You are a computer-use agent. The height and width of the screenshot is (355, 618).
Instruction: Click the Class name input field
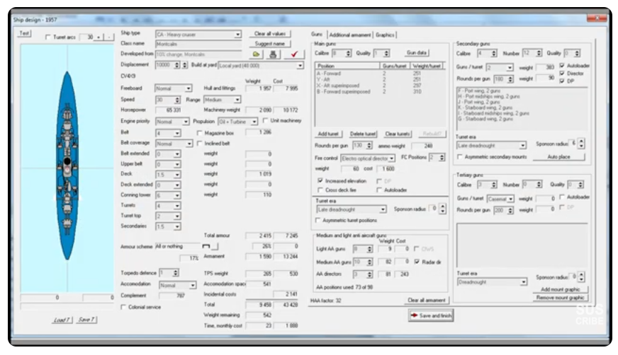[x=198, y=45]
